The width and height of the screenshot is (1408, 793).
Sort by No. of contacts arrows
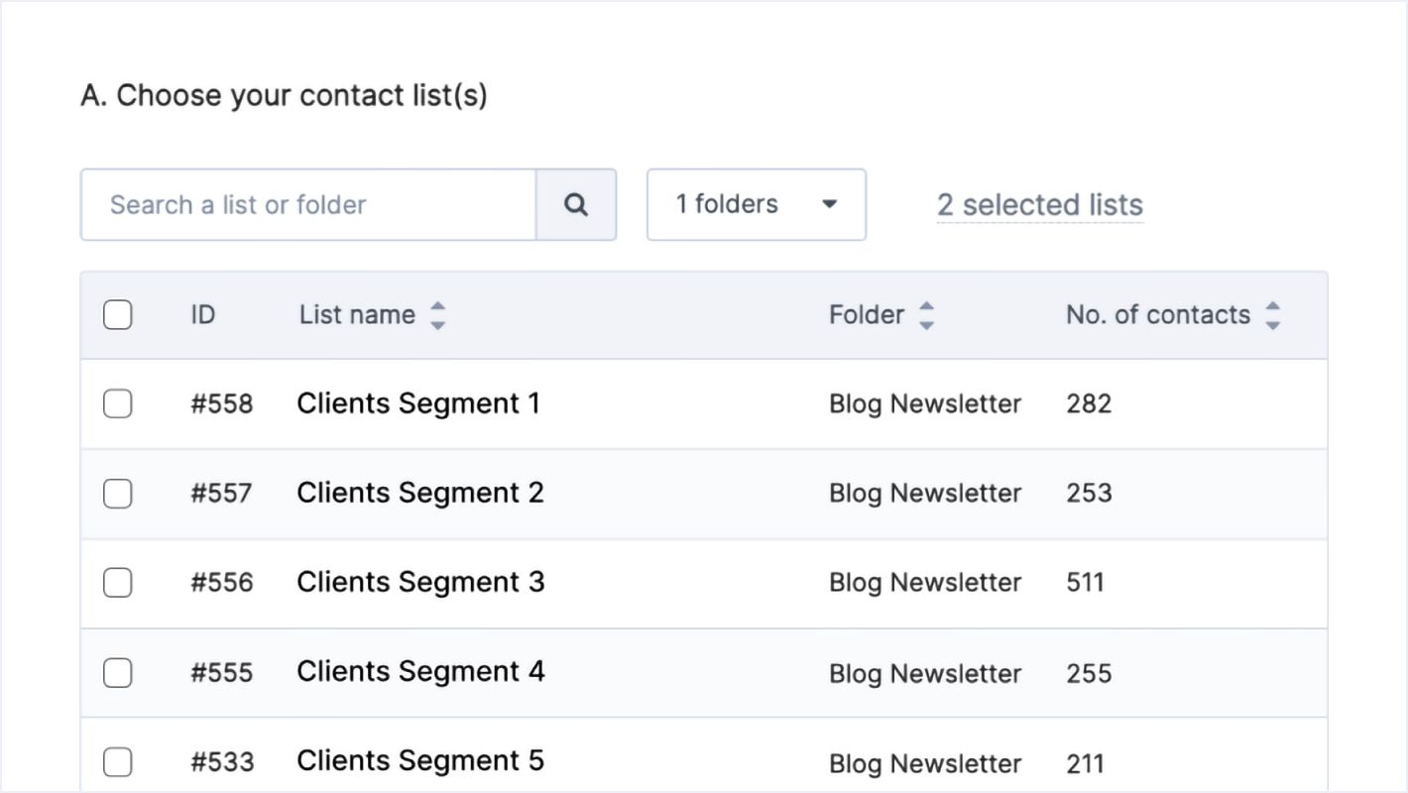click(1272, 315)
